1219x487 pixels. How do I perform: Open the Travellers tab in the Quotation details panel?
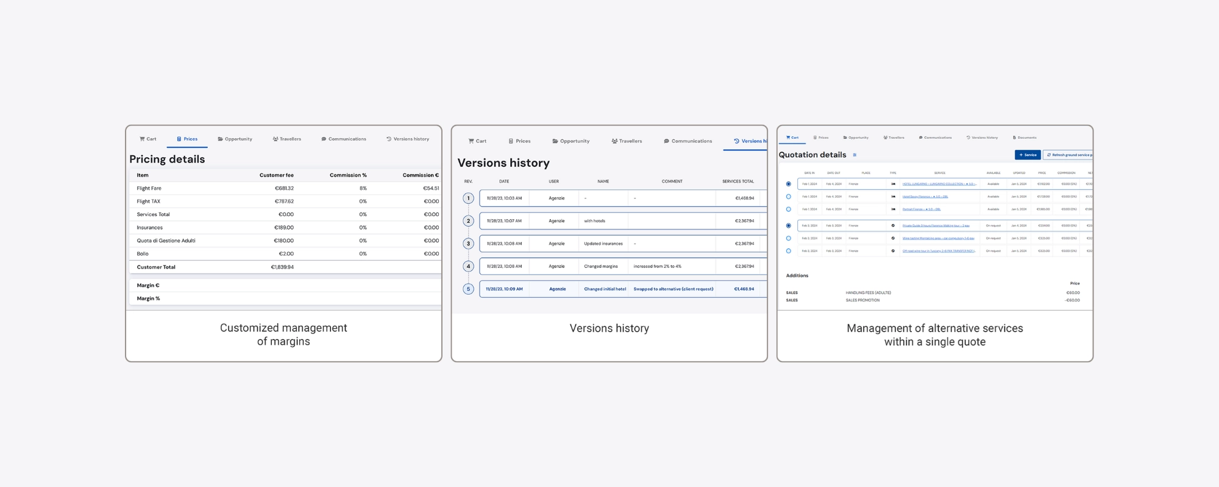click(x=894, y=138)
